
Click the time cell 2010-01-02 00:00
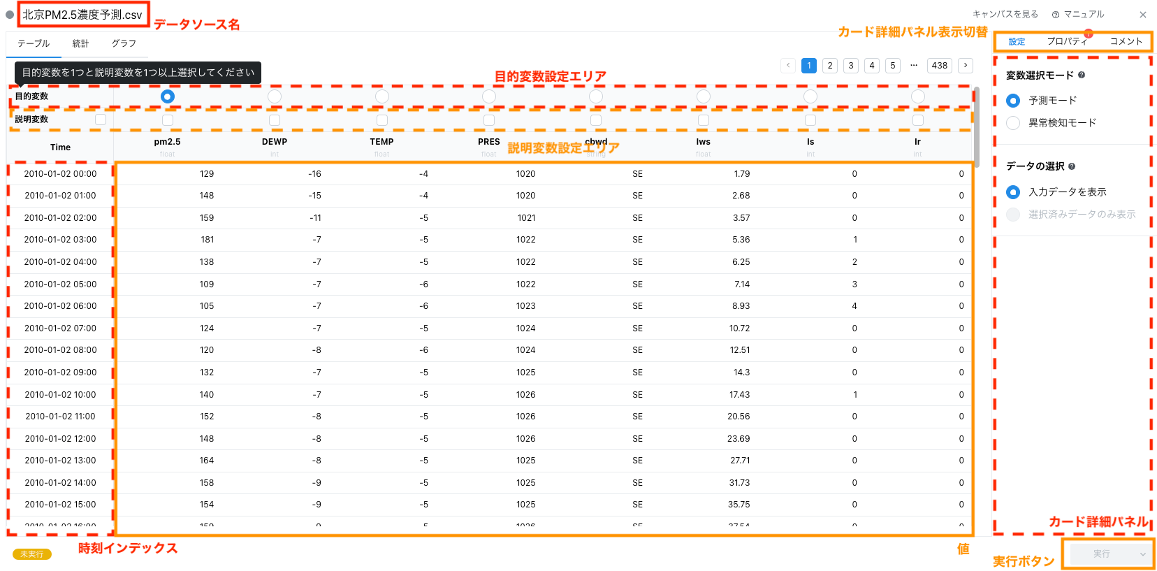click(61, 174)
